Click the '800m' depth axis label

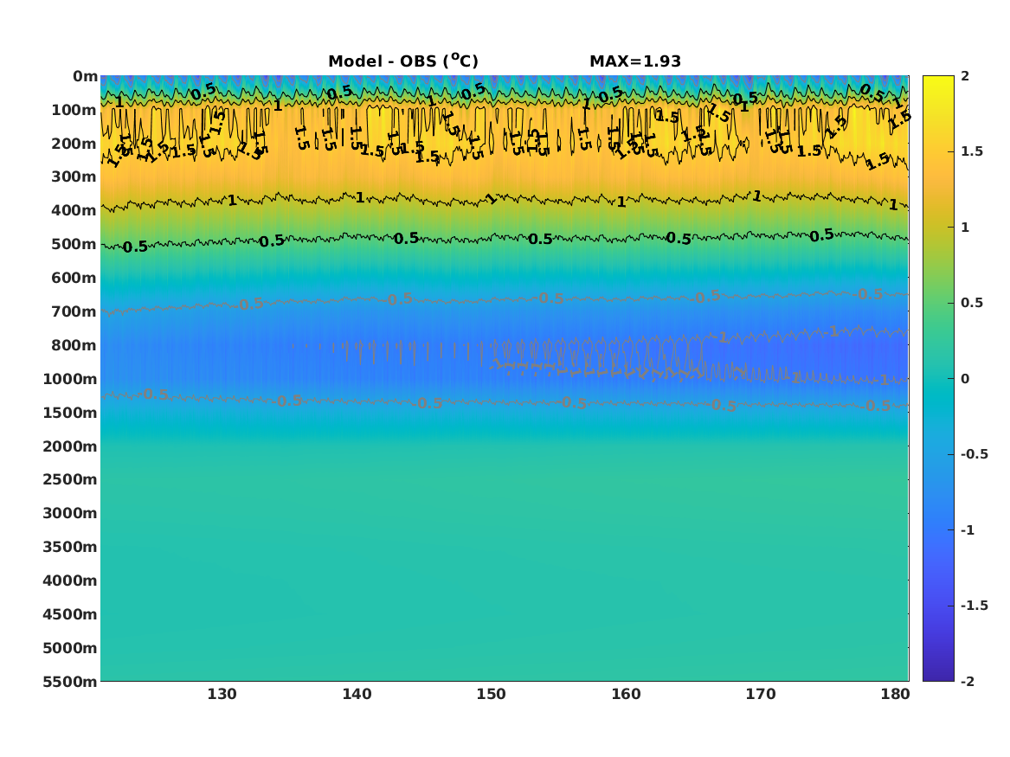point(74,345)
